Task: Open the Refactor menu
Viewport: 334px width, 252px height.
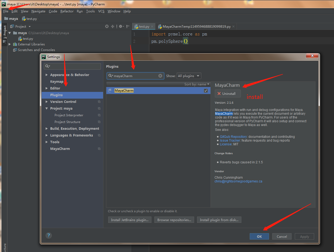Action: [67, 11]
